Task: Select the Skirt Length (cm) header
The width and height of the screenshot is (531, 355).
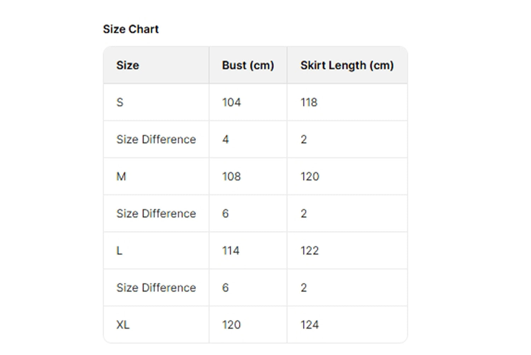Action: pos(347,65)
